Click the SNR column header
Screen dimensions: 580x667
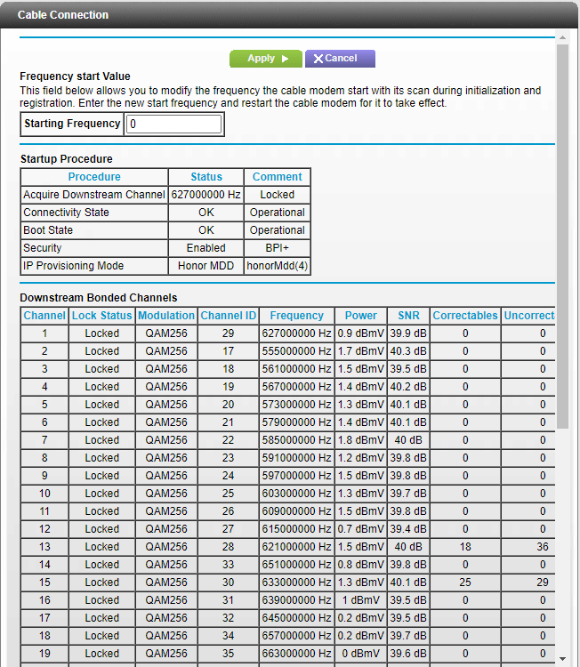click(x=408, y=316)
